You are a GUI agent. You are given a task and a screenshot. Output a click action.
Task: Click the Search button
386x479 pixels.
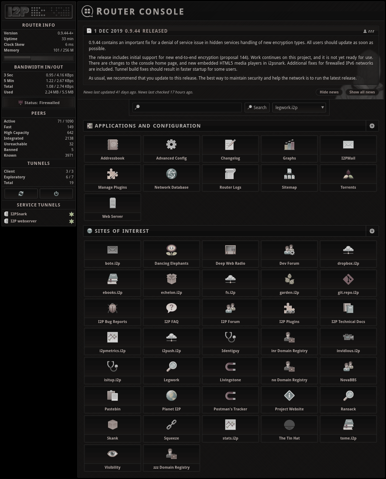(257, 107)
